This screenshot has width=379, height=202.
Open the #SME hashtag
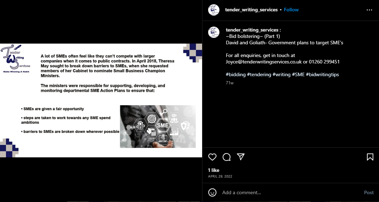point(298,74)
